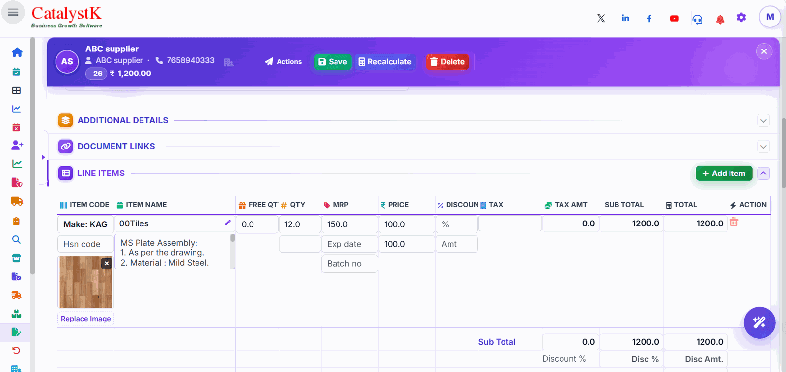786x372 pixels.
Task: Open the magic wand floating button
Action: pyautogui.click(x=759, y=322)
